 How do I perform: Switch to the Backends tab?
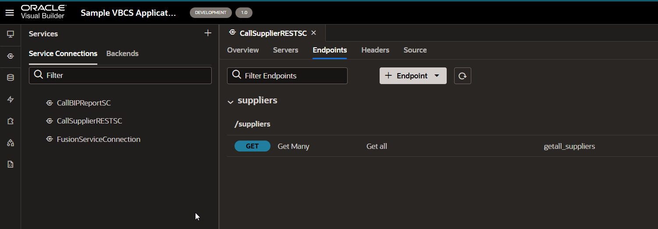click(x=122, y=53)
